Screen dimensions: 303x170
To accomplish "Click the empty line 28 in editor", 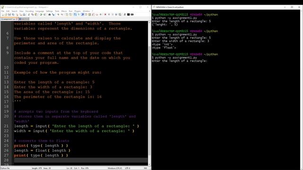I will click(81, 160).
